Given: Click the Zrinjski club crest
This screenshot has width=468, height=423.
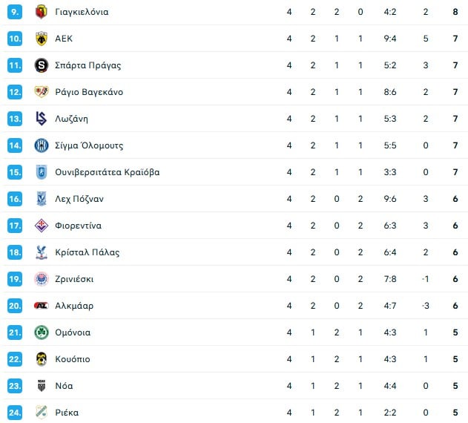Looking at the screenshot, I should pos(41,279).
